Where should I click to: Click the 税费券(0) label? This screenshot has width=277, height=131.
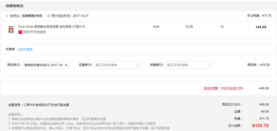157,65
